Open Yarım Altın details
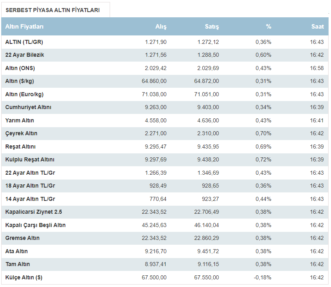 tap(20, 120)
